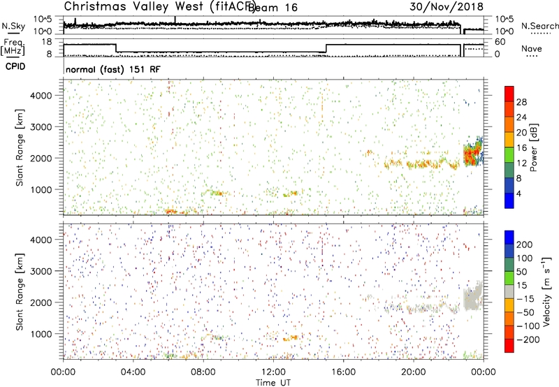559x387 pixels.
Task: Click the "16" label on power colorbar
Action: point(521,148)
